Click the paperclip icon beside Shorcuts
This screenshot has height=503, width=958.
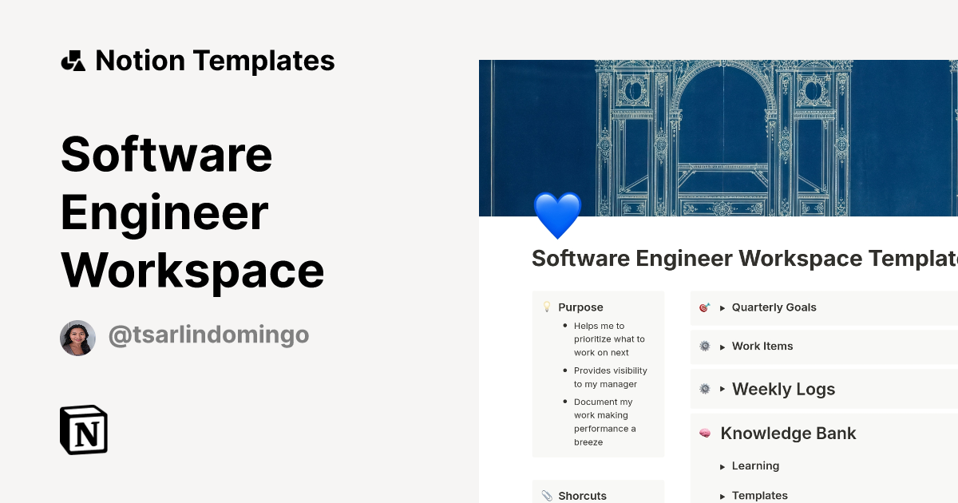click(548, 495)
